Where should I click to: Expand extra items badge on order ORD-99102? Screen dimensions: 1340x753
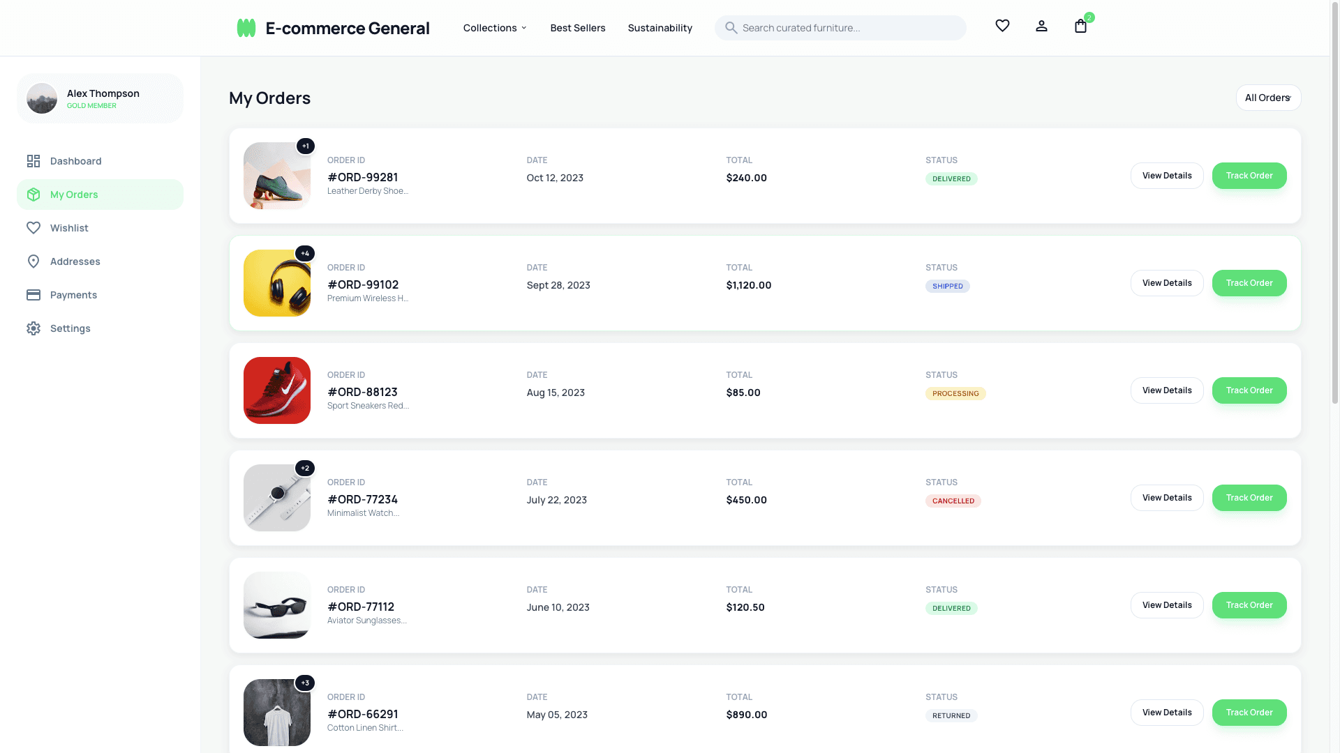point(305,253)
